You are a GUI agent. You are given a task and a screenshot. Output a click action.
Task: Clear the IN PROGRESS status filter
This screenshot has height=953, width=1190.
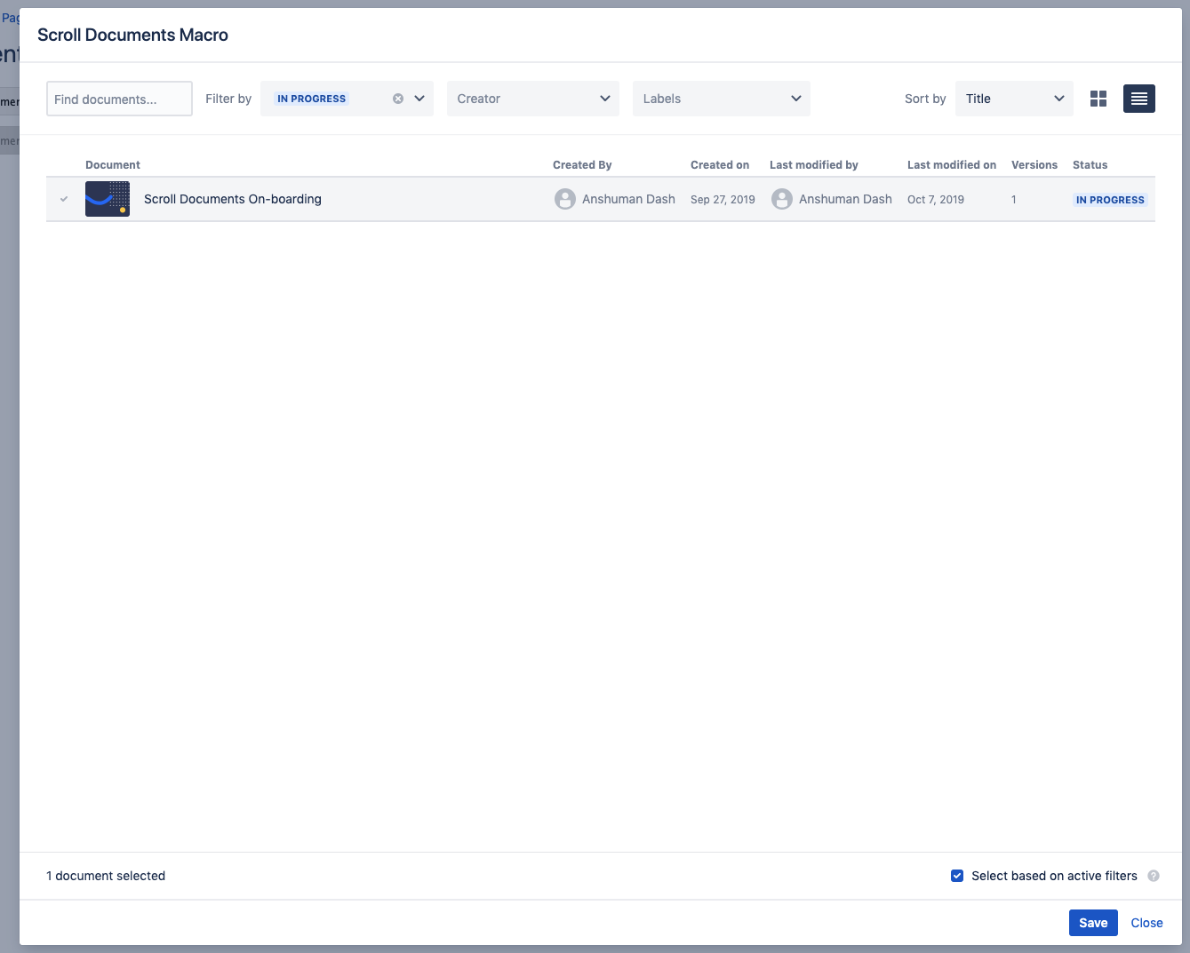pyautogui.click(x=398, y=99)
